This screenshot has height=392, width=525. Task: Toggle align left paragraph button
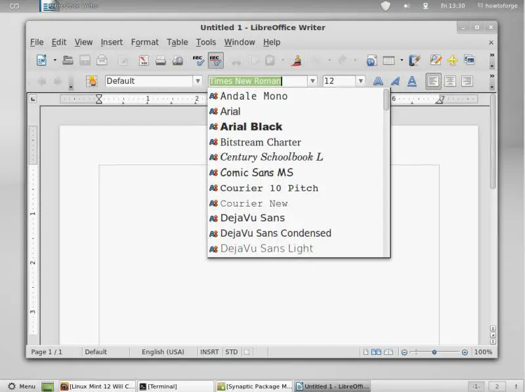click(433, 81)
